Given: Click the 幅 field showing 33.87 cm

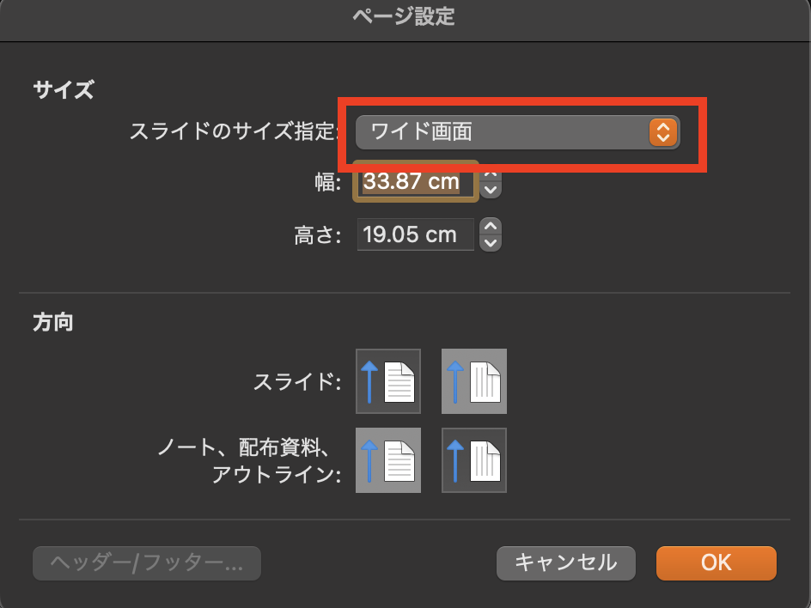Looking at the screenshot, I should point(416,182).
